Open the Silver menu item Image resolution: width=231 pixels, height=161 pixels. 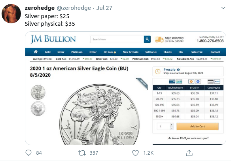pyautogui.click(x=61, y=52)
